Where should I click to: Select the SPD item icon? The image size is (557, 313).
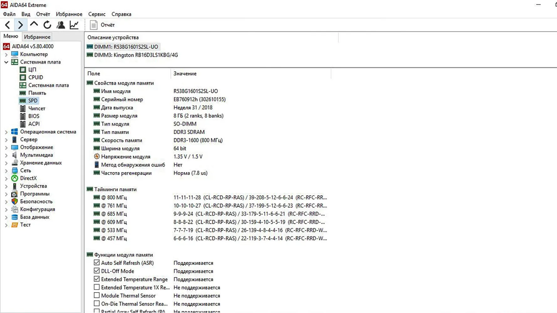coord(23,100)
